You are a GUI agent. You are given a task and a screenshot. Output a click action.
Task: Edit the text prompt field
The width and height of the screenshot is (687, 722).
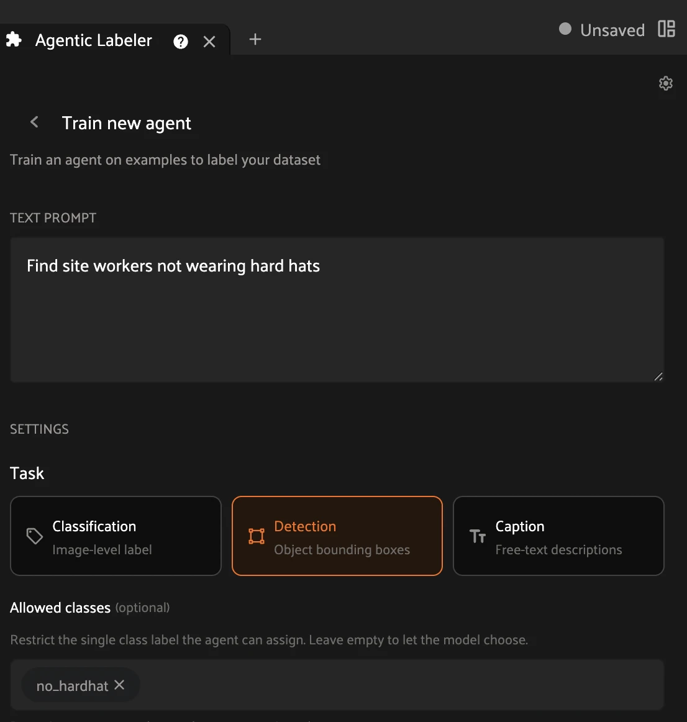coord(337,310)
